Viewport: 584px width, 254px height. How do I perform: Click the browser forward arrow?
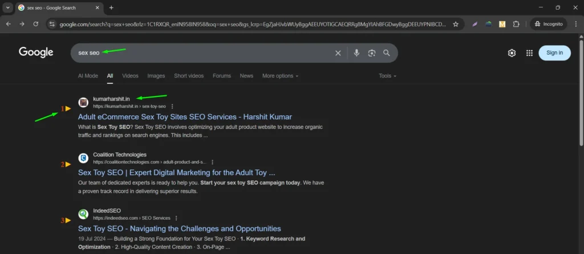pyautogui.click(x=22, y=24)
